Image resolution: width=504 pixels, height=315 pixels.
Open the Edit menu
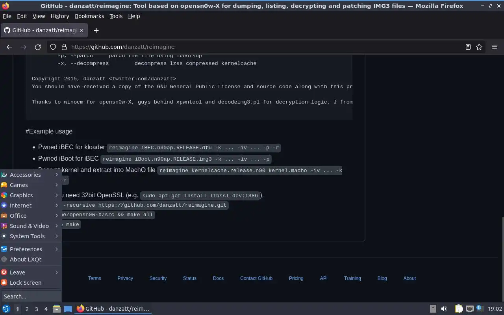[x=22, y=16]
